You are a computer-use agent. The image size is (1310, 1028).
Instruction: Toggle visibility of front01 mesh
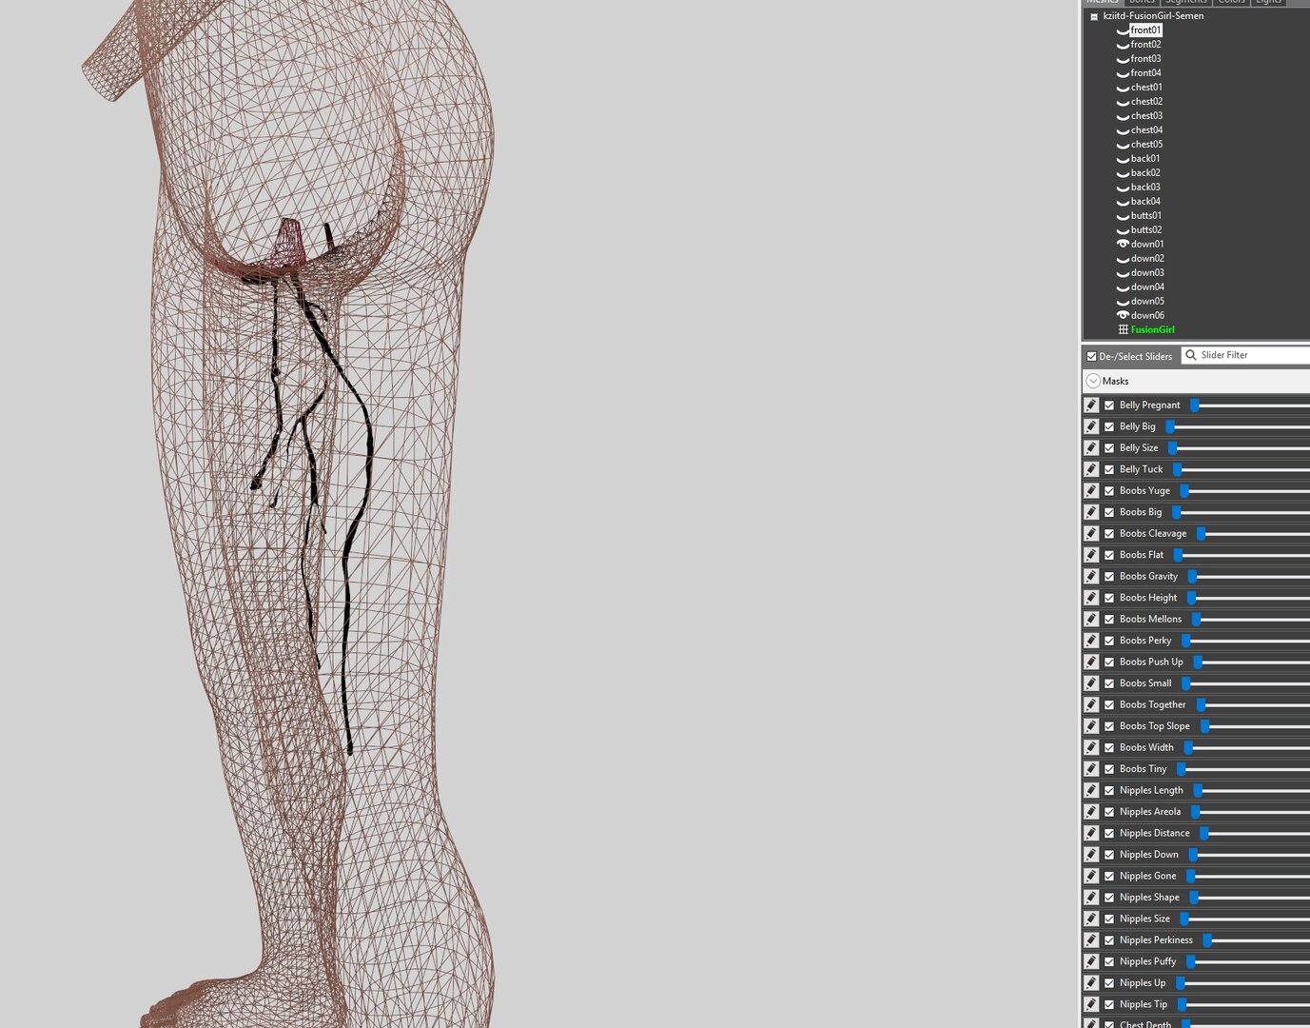click(x=1123, y=30)
